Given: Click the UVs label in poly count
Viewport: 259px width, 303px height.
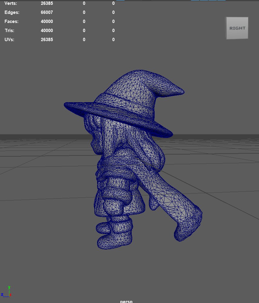Looking at the screenshot, I should (x=10, y=40).
